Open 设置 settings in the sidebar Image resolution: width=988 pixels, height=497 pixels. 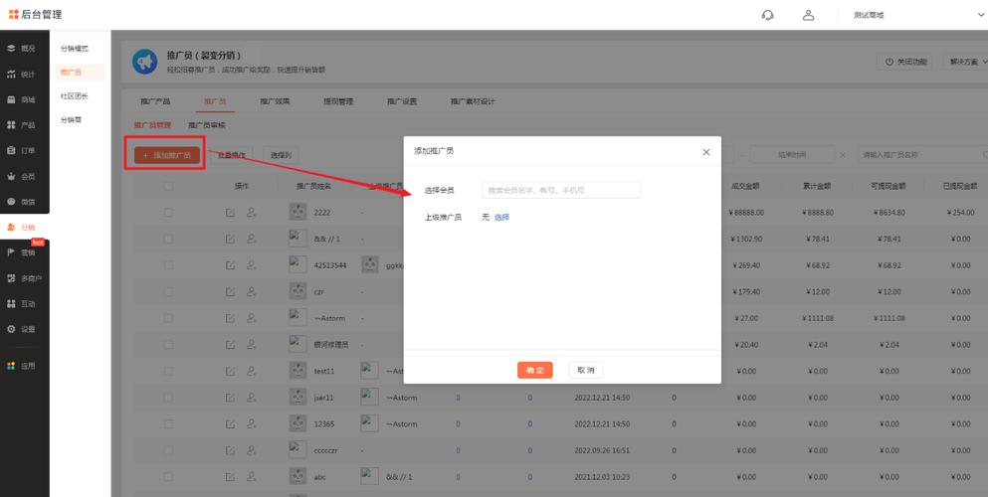22,329
